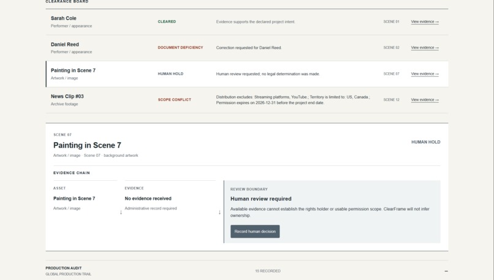Image resolution: width=494 pixels, height=280 pixels.
Task: Click the SCENE 02 tag
Action: pyautogui.click(x=391, y=48)
